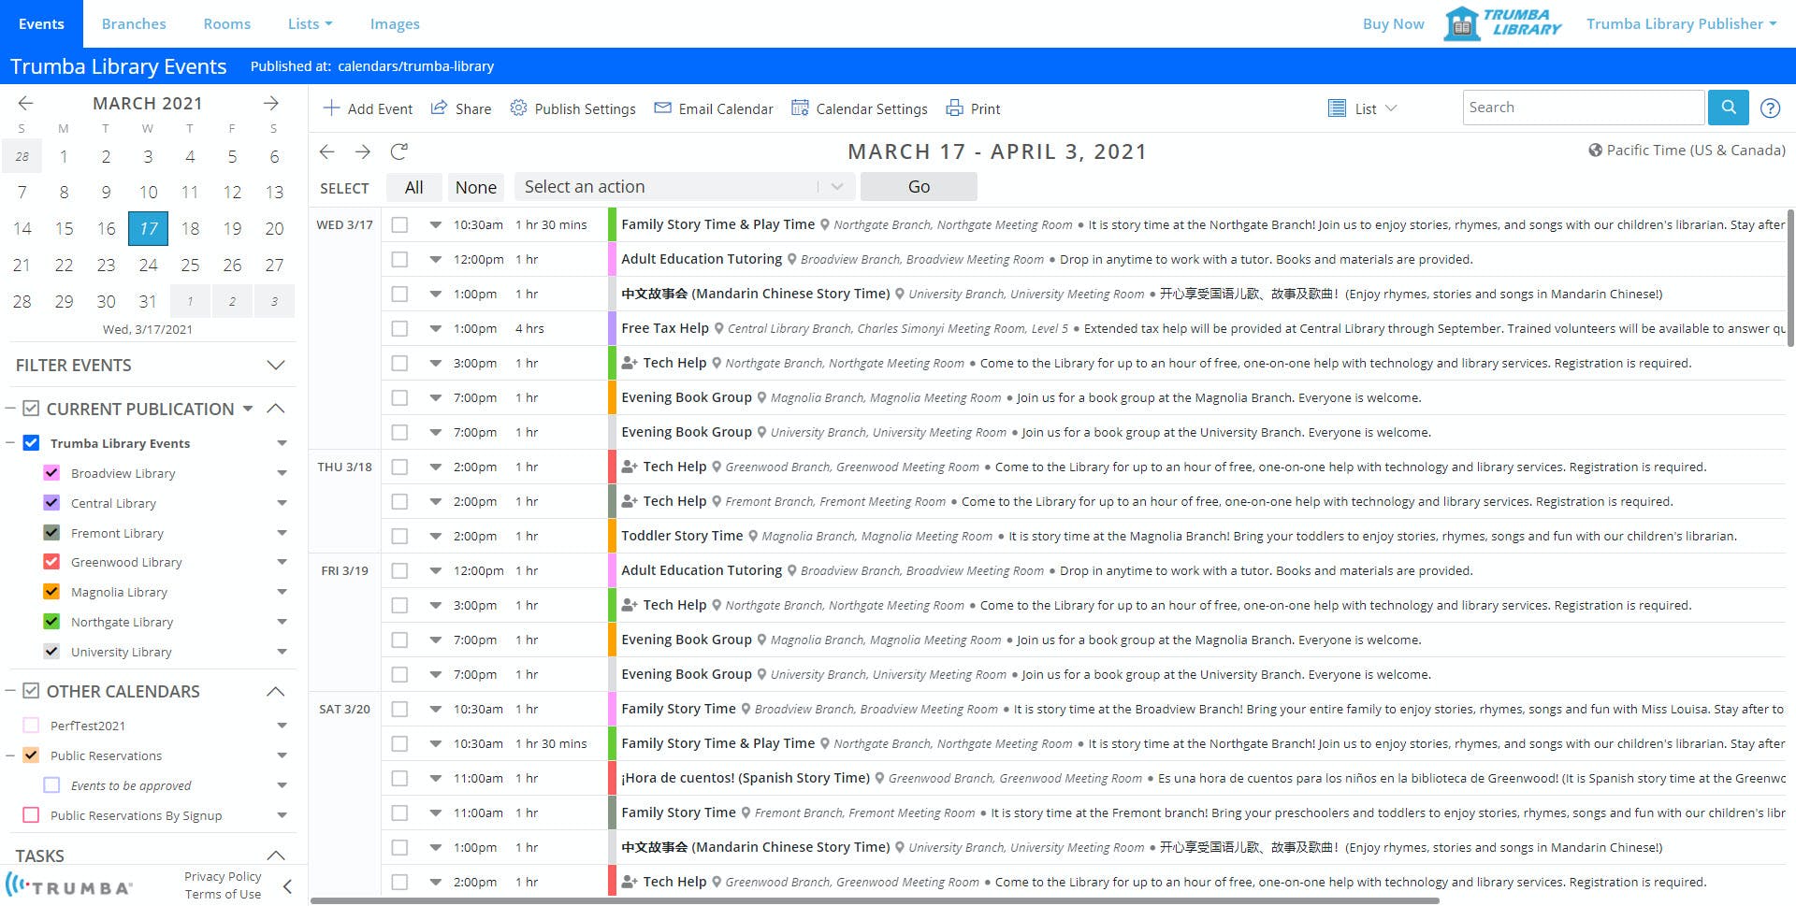Click the Email Calendar envelope icon

click(x=662, y=108)
